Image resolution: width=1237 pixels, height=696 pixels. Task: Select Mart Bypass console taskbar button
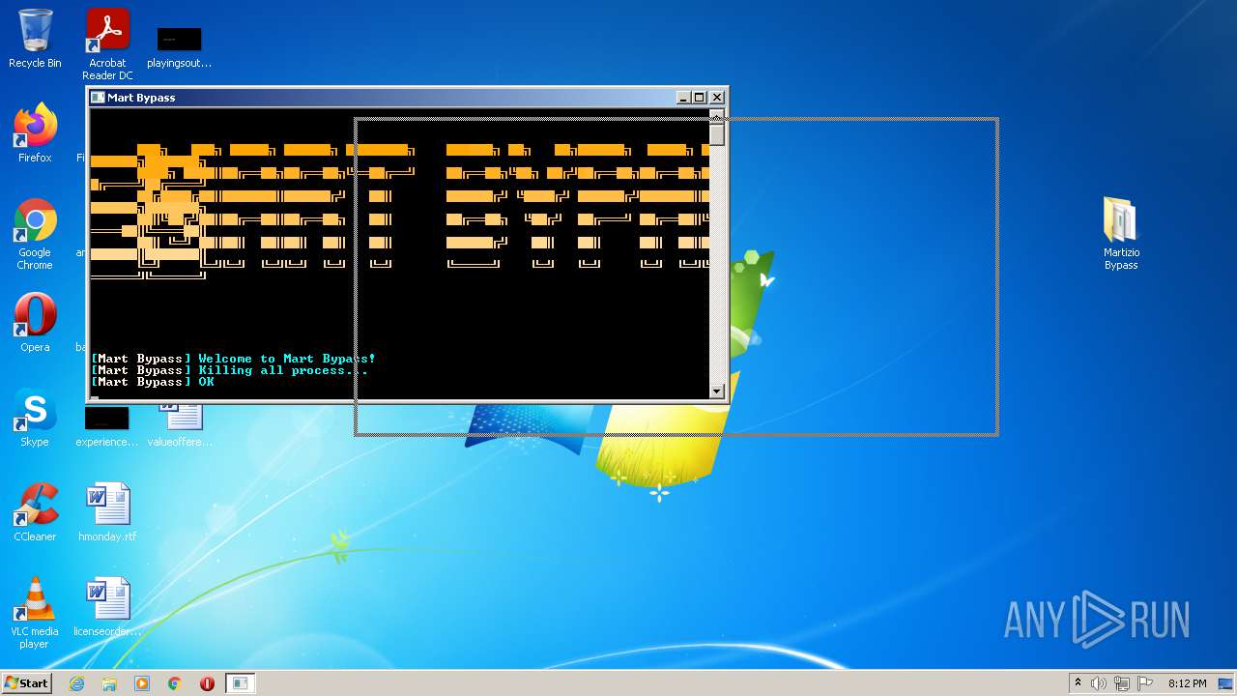point(240,683)
